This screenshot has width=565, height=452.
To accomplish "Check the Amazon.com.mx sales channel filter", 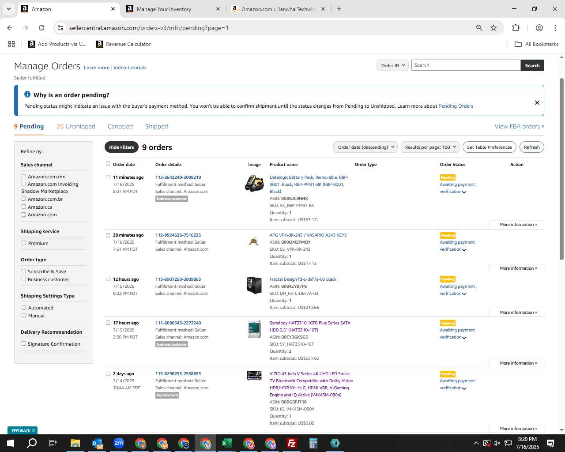I will pyautogui.click(x=24, y=176).
